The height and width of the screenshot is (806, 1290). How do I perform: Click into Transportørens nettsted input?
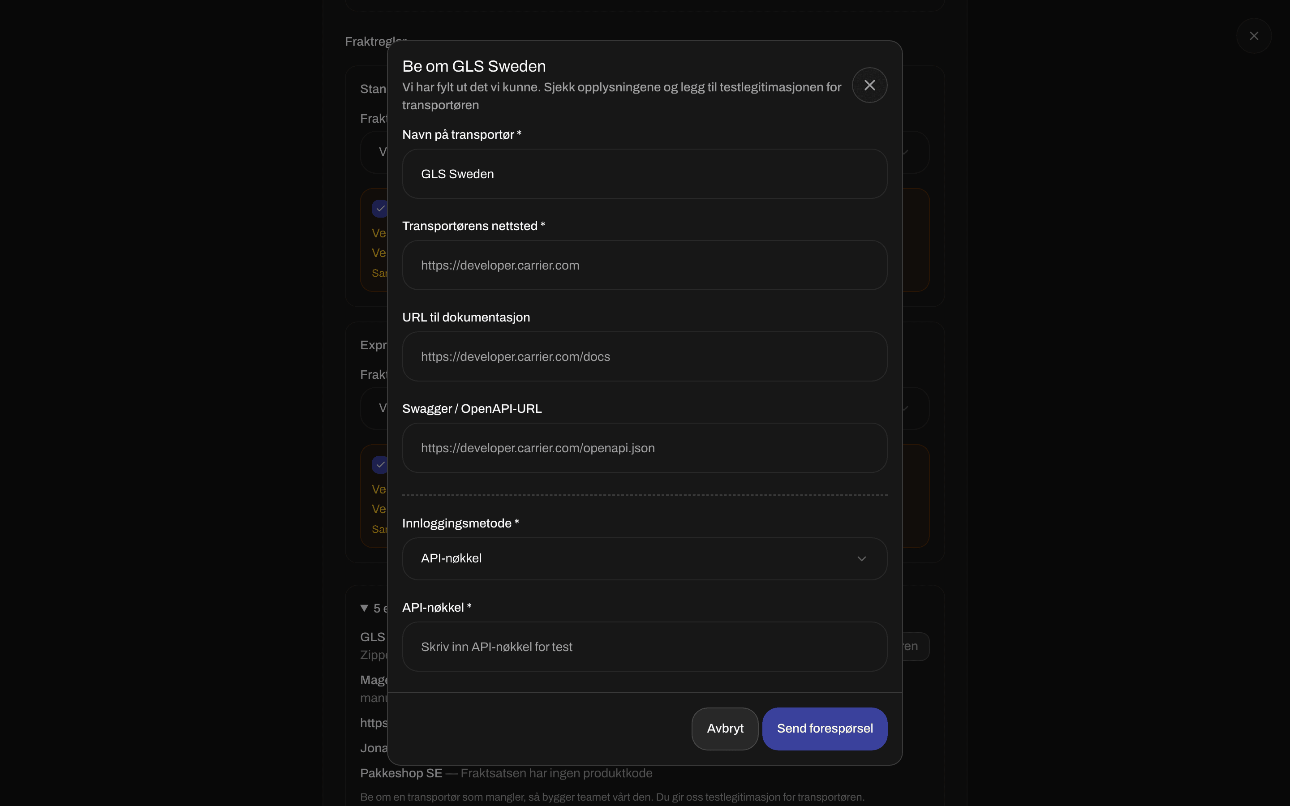645,265
